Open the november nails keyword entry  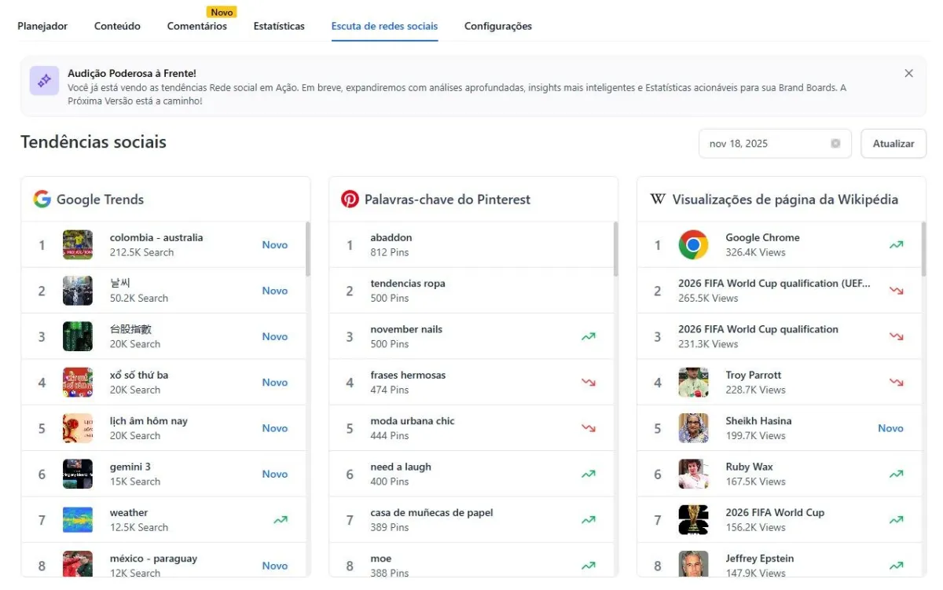point(406,336)
